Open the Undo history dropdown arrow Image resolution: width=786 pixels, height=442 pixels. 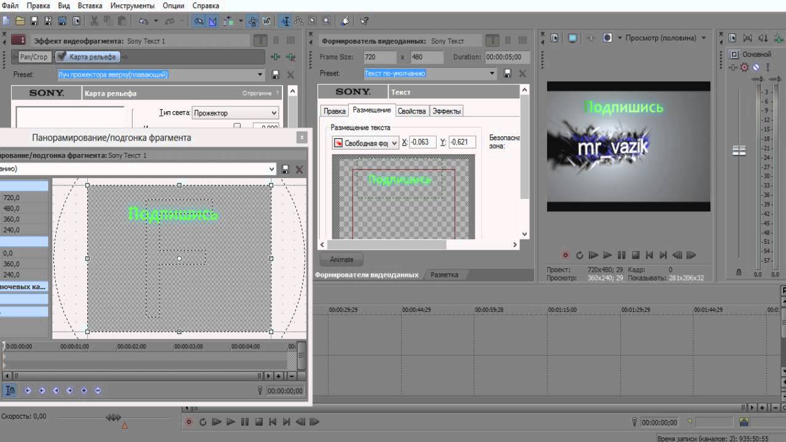click(x=155, y=21)
